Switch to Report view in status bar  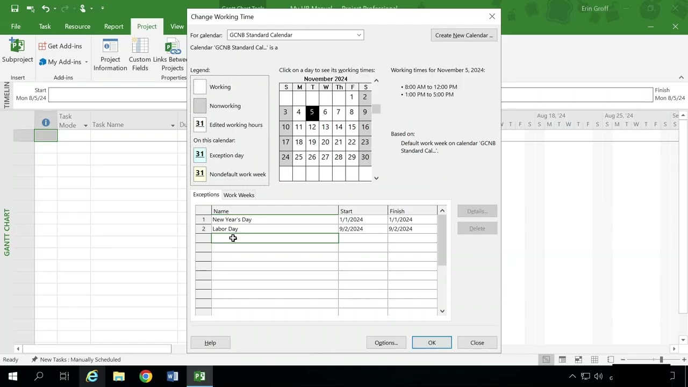point(611,360)
